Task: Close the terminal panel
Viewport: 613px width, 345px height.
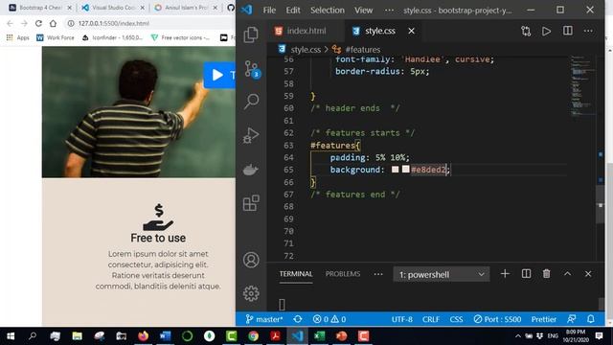Action: pyautogui.click(x=588, y=274)
